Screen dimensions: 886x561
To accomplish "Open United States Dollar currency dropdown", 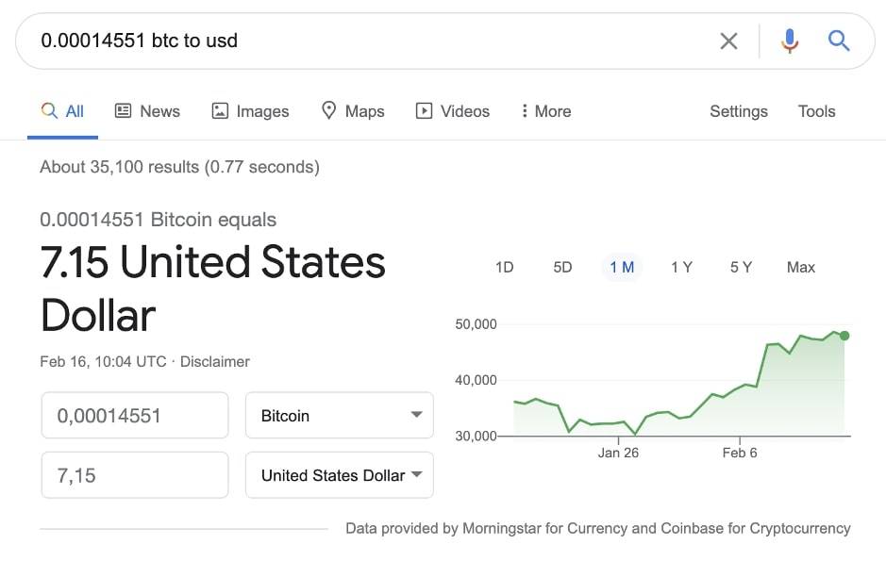I will point(340,475).
